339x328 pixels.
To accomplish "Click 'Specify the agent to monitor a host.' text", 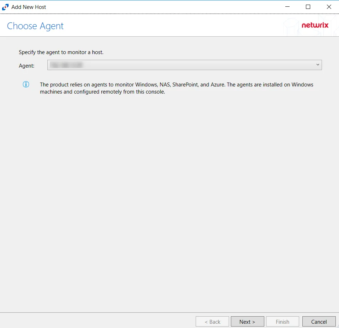I will pos(61,52).
